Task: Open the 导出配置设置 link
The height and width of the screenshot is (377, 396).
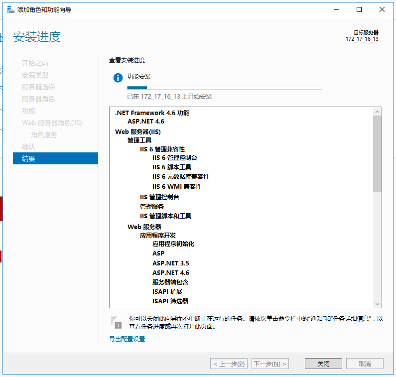Action: point(127,339)
